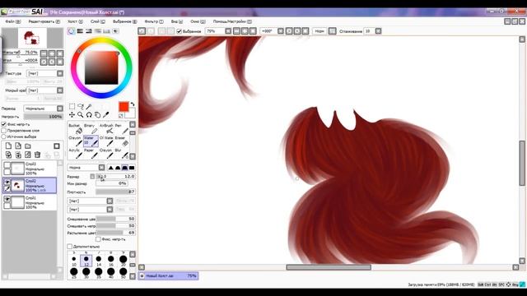Select the Pen tool

tap(121, 128)
